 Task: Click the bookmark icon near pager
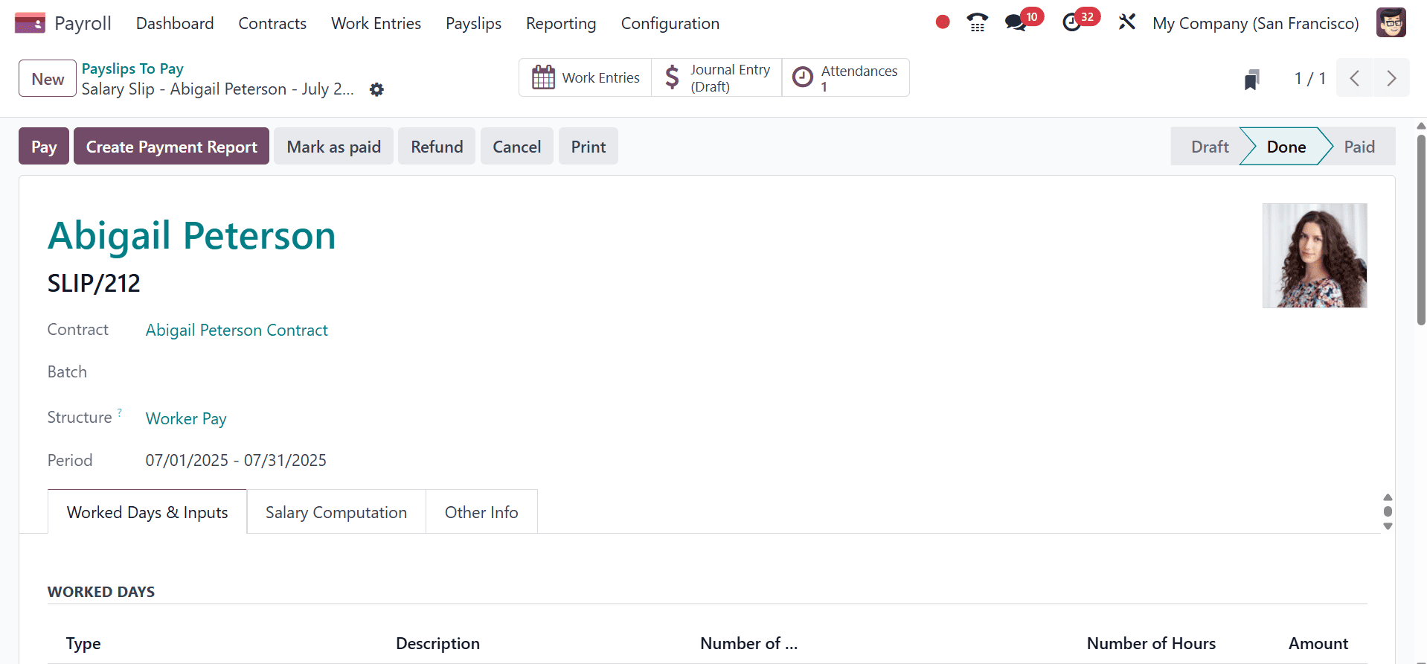(x=1251, y=79)
